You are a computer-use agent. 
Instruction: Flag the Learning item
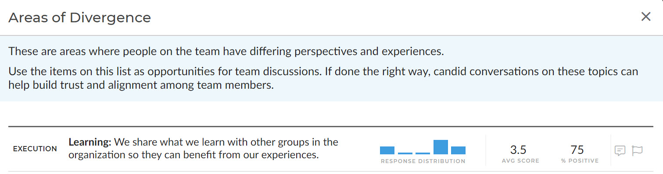click(x=637, y=151)
